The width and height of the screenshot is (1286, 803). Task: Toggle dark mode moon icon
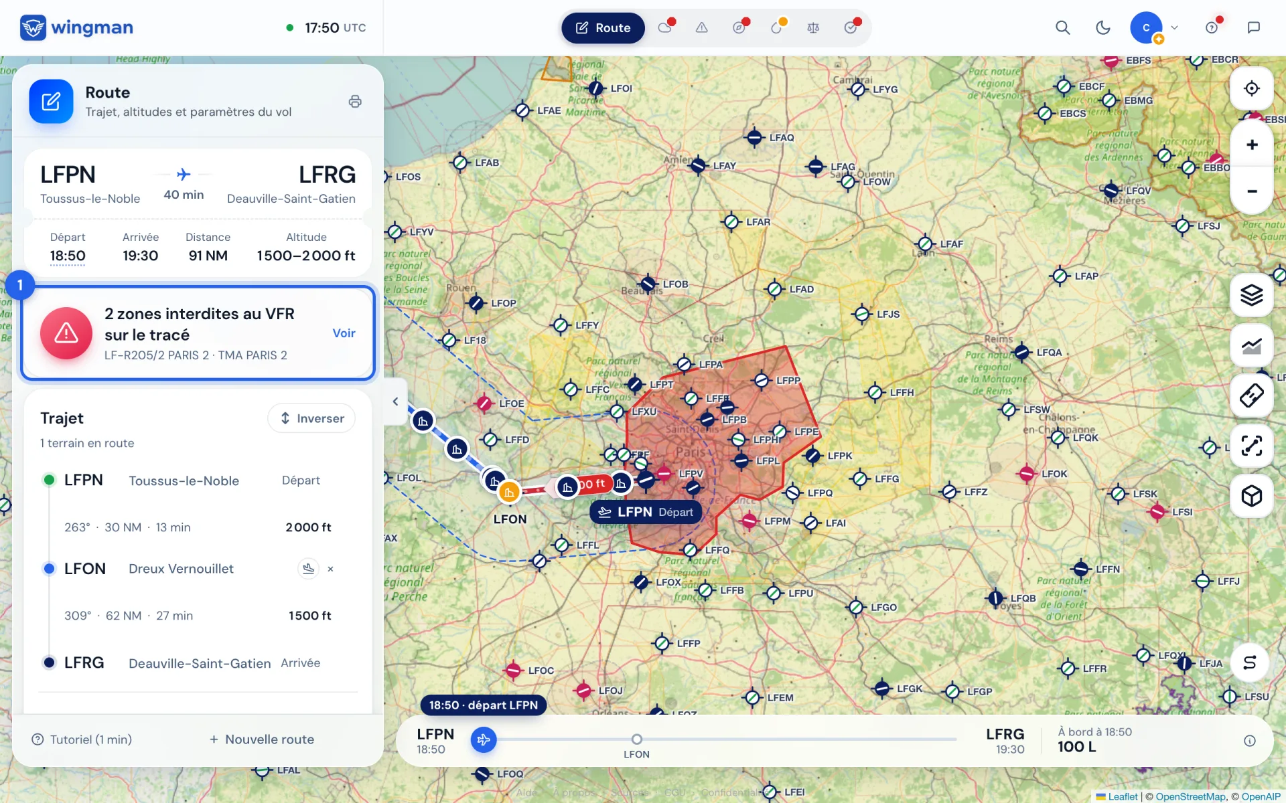(1102, 27)
